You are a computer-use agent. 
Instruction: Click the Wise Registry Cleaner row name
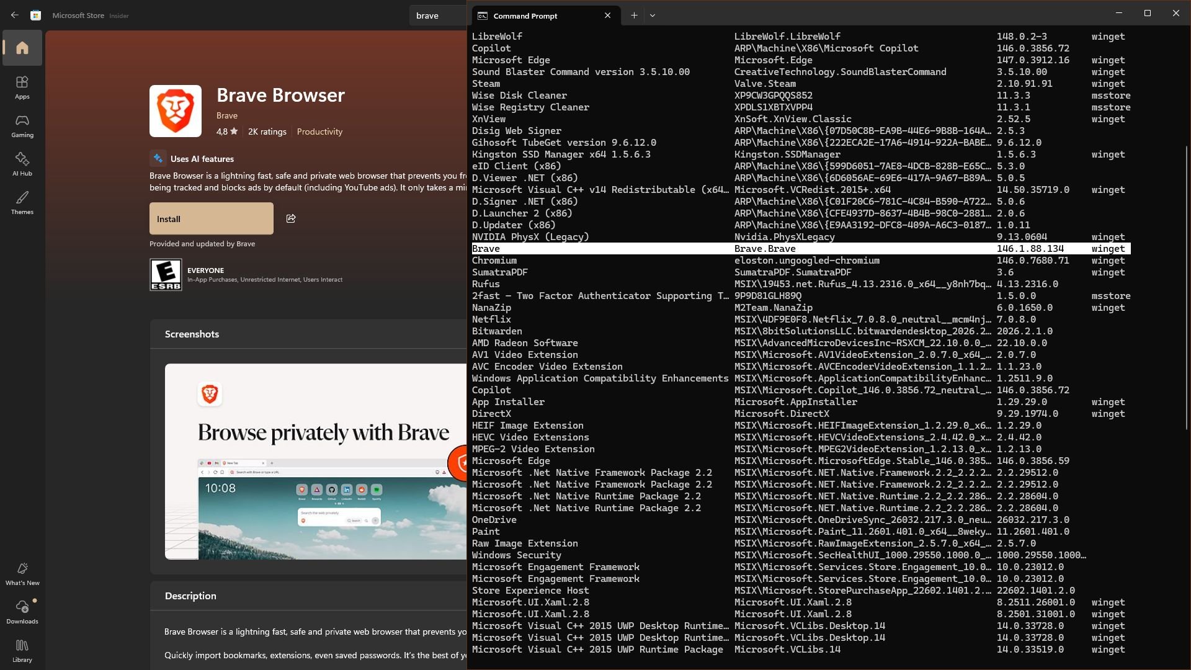(x=530, y=107)
